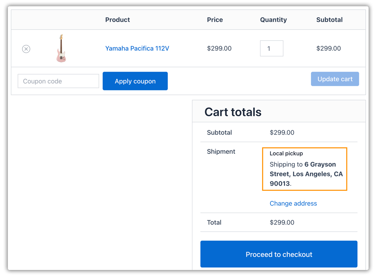Select the Total label
This screenshot has width=375, height=276.
pos(214,222)
